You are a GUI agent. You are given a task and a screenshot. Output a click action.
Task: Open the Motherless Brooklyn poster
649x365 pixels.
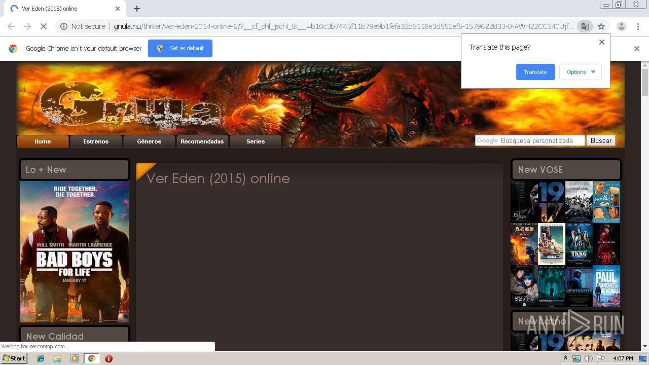552,286
